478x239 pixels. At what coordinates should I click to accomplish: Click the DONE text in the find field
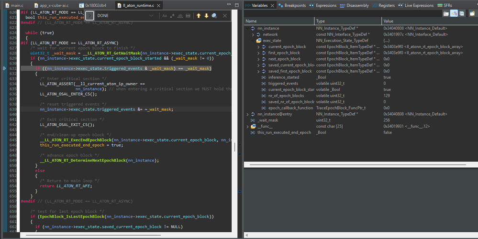pyautogui.click(x=103, y=16)
